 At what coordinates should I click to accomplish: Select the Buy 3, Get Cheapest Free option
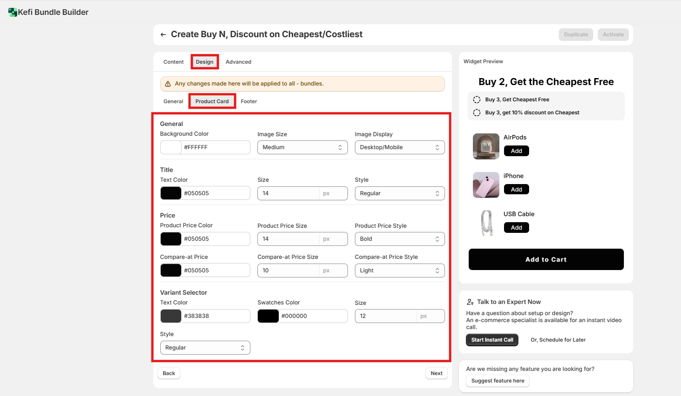pyautogui.click(x=477, y=99)
